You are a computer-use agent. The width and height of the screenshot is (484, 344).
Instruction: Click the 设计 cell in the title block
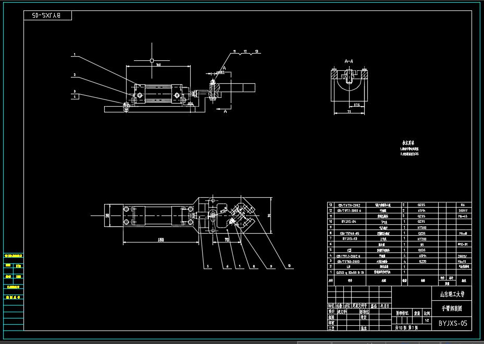(x=331, y=312)
